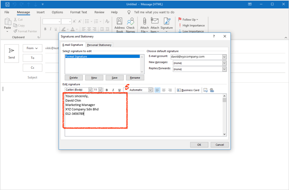Insert picture icon in signature editor
289x190 pixels.
205,90
